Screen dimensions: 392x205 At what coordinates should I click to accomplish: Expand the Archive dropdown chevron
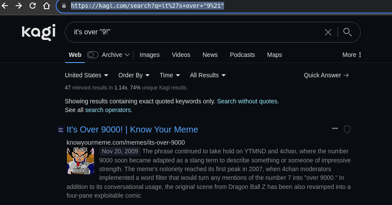[127, 55]
